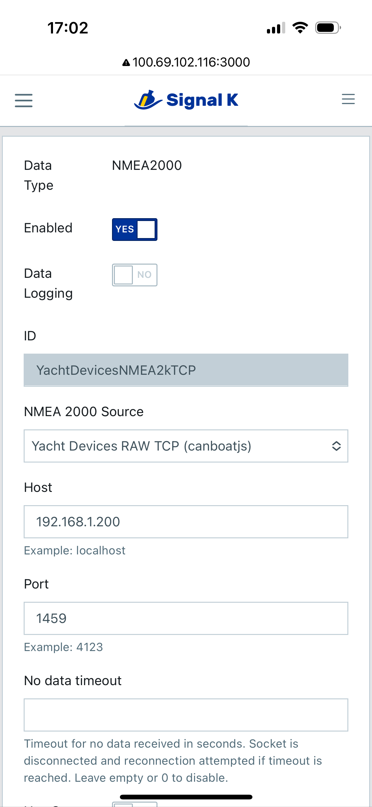Screen dimensions: 372x807
Task: Open the left hamburger sidebar menu
Action: 24,100
